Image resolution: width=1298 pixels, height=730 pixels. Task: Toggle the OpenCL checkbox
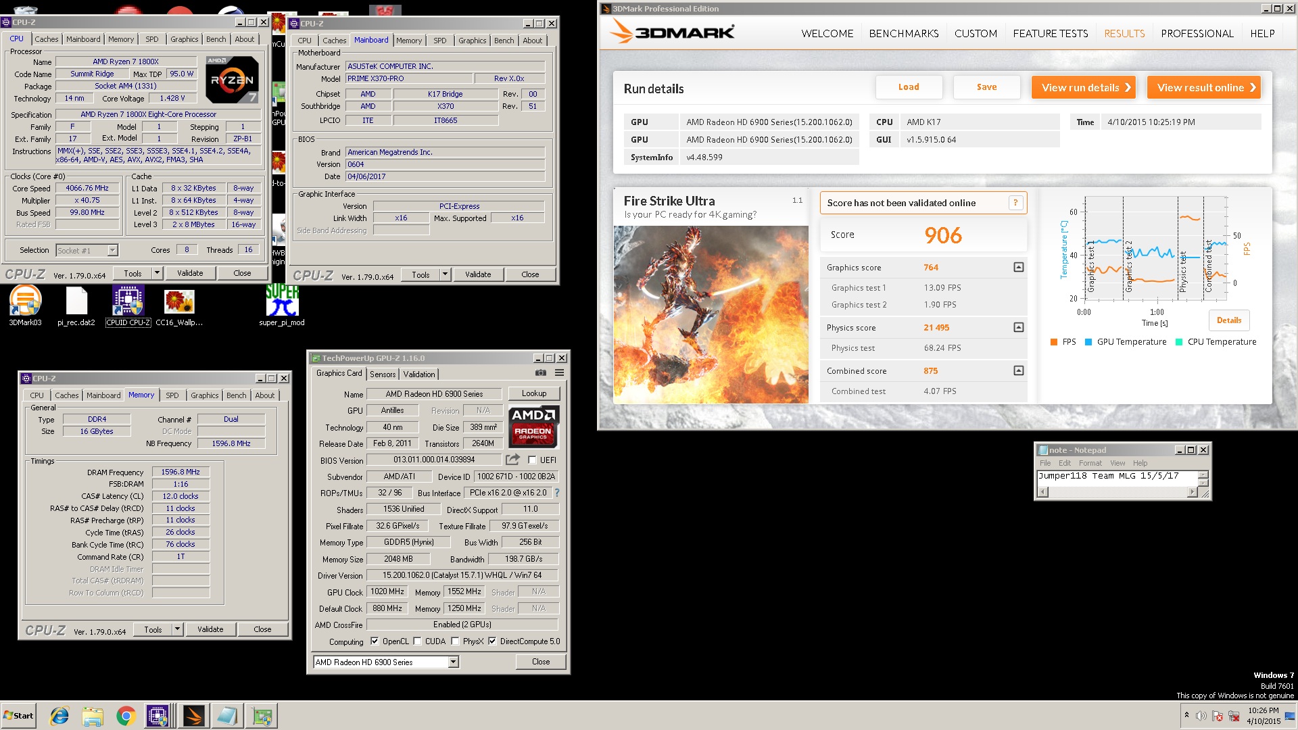pyautogui.click(x=375, y=641)
